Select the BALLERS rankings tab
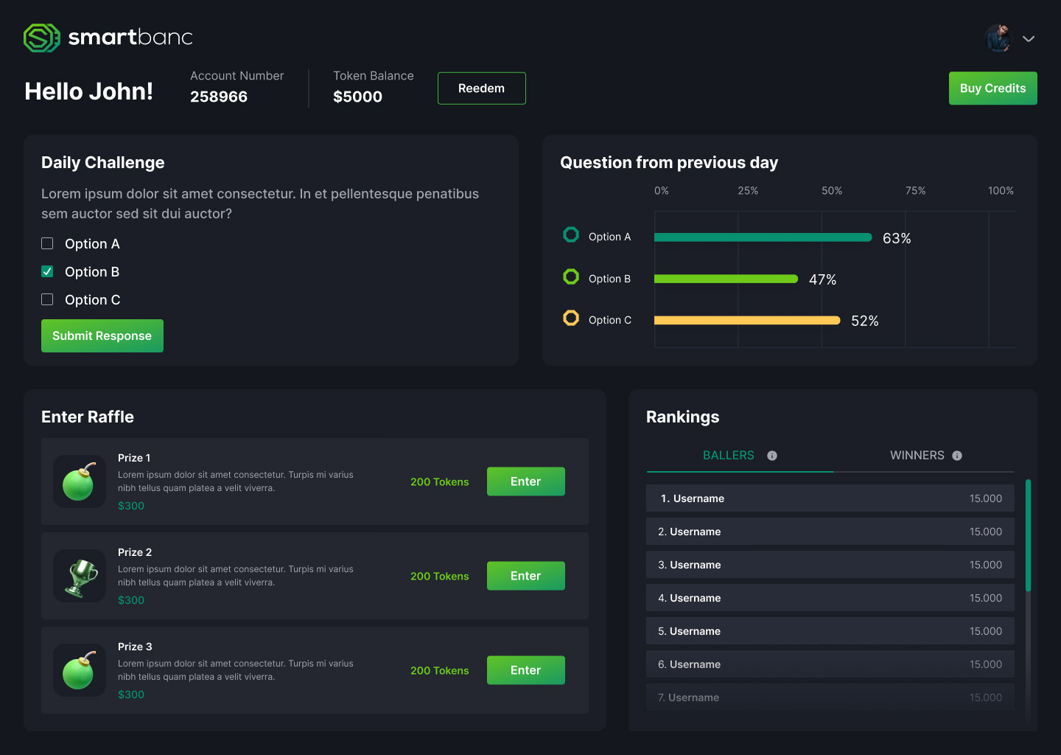The image size is (1061, 755). 728,456
